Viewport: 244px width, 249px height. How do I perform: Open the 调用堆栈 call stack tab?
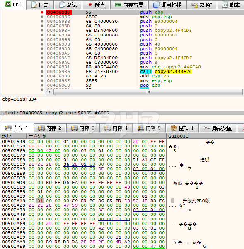click(167, 5)
